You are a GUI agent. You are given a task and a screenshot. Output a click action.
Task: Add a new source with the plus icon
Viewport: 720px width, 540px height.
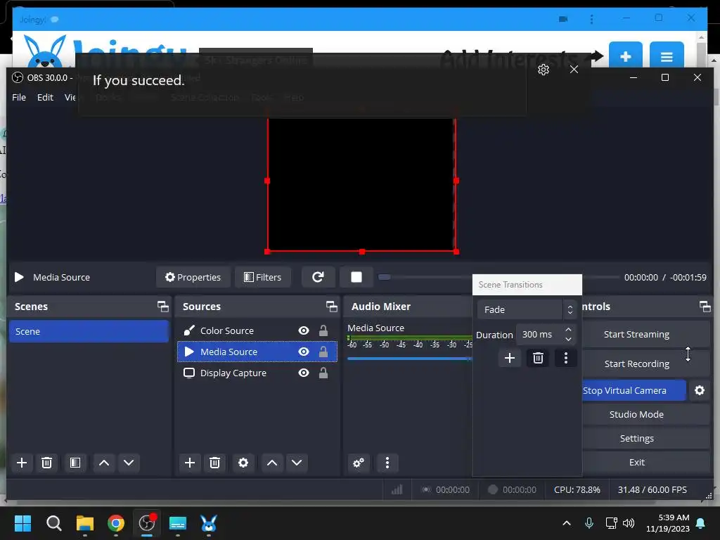tap(190, 463)
